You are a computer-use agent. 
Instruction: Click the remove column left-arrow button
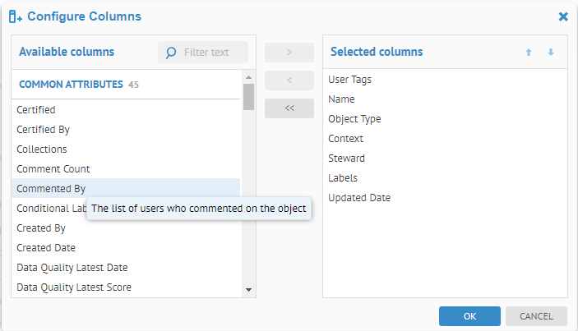pos(289,80)
